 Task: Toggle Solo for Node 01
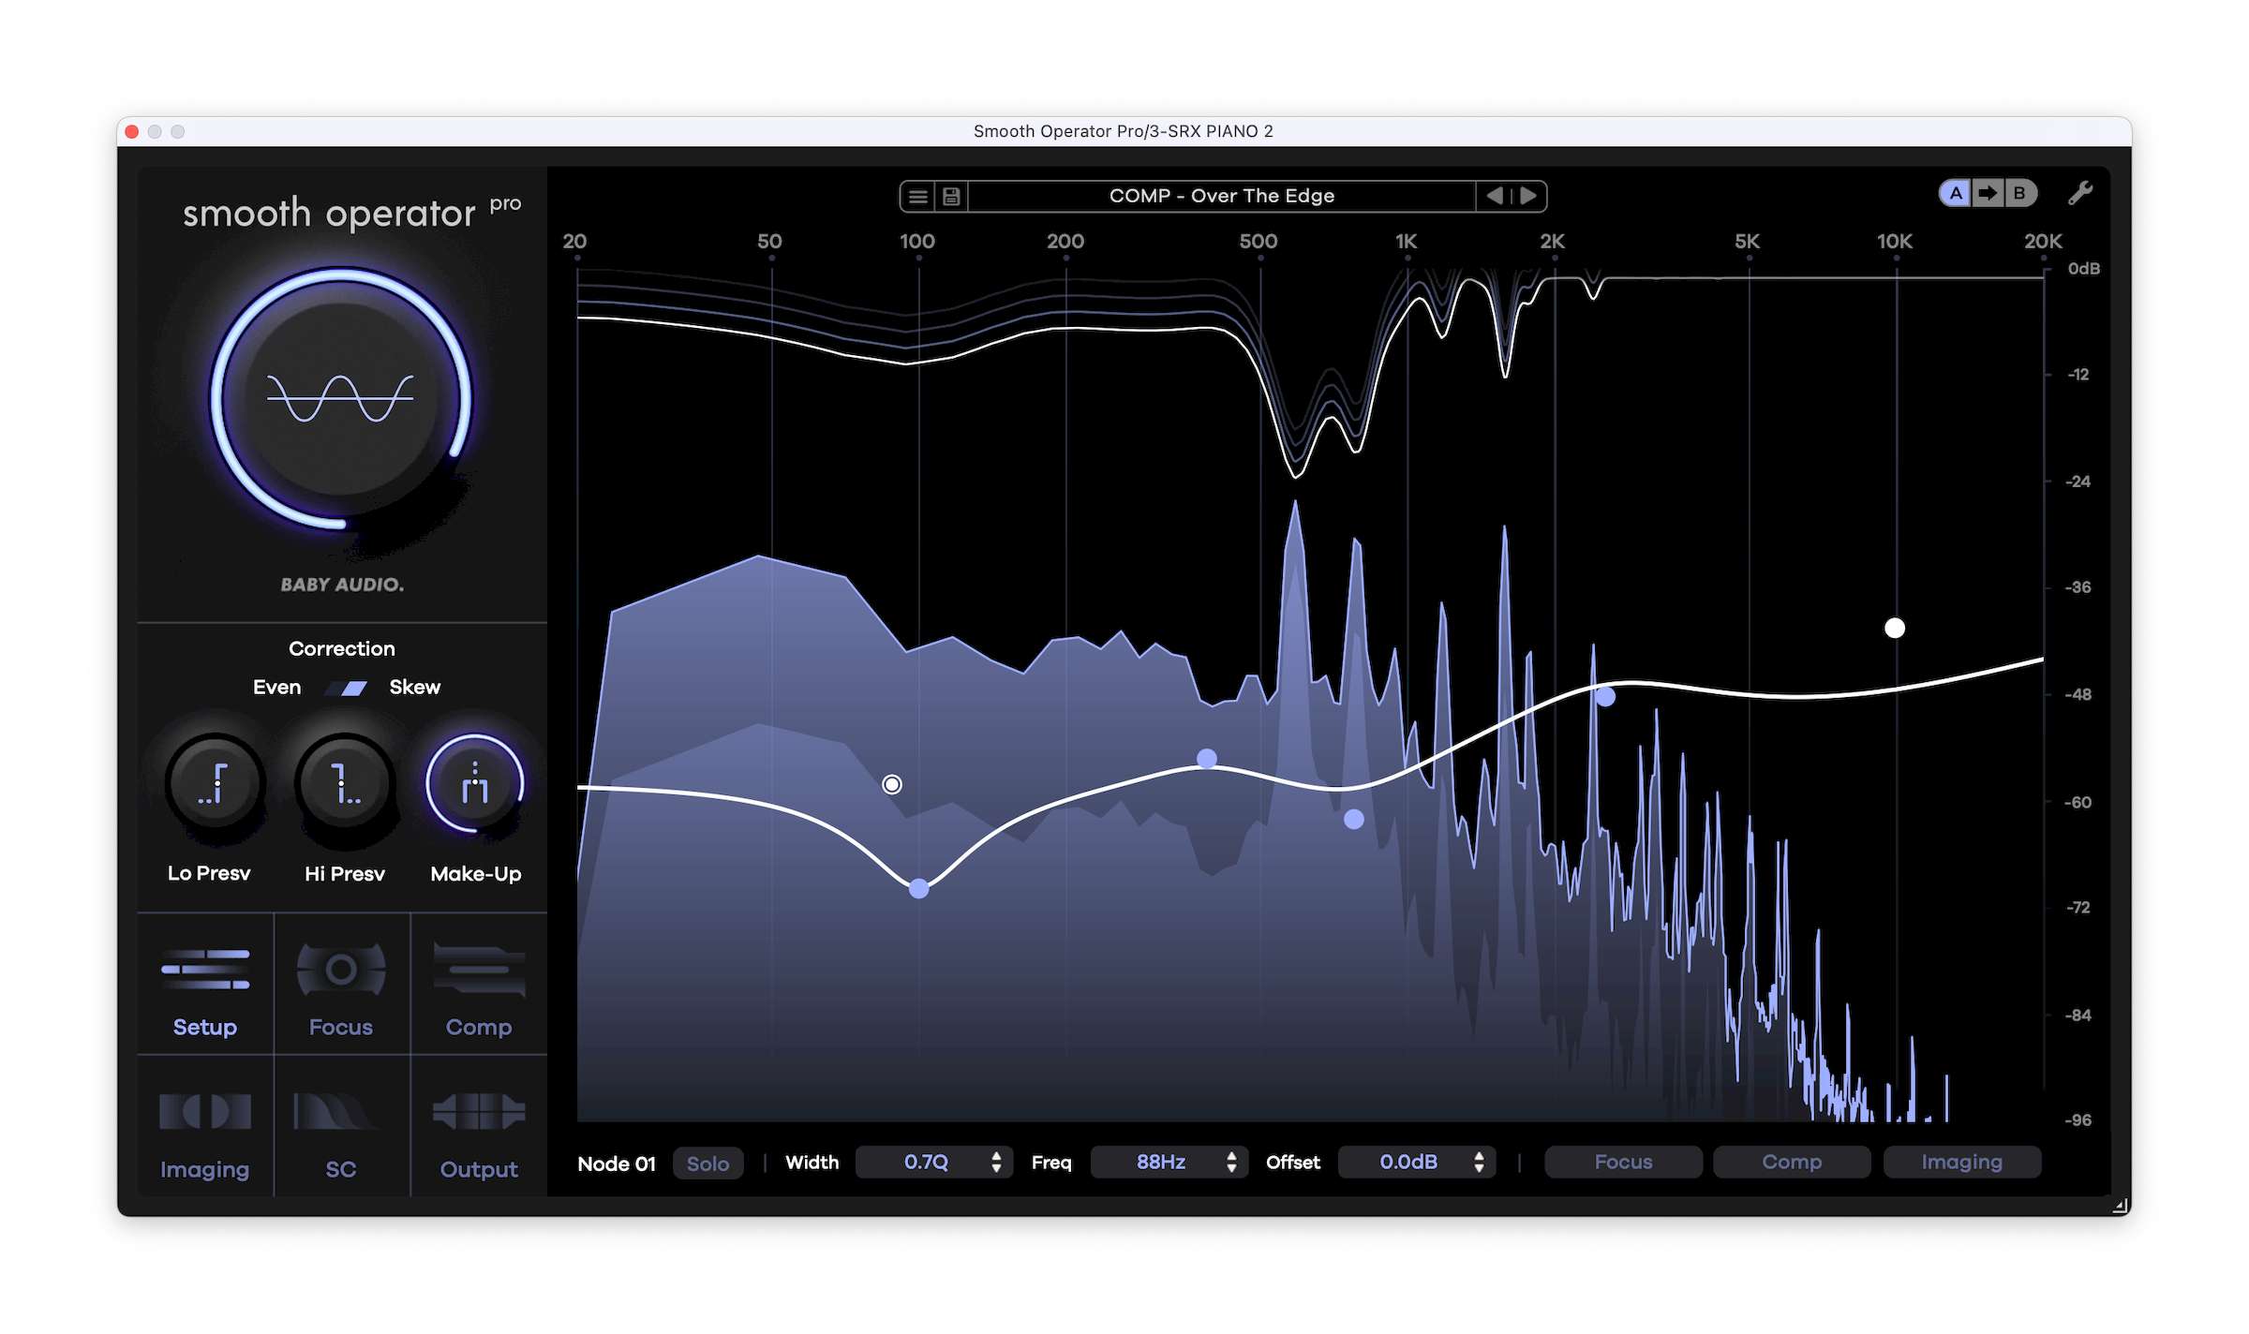click(x=707, y=1164)
